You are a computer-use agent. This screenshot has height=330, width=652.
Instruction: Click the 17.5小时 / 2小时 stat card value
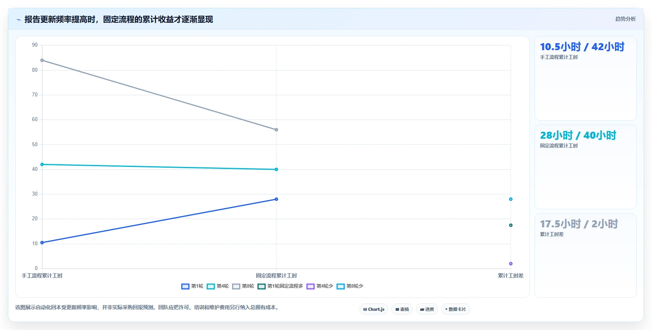(x=579, y=224)
